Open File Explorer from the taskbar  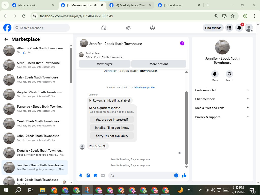pyautogui.click(x=42, y=190)
